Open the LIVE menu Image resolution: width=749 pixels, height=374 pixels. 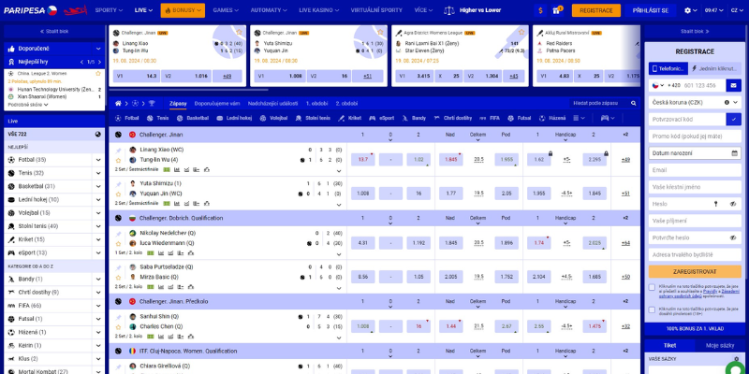coord(143,10)
